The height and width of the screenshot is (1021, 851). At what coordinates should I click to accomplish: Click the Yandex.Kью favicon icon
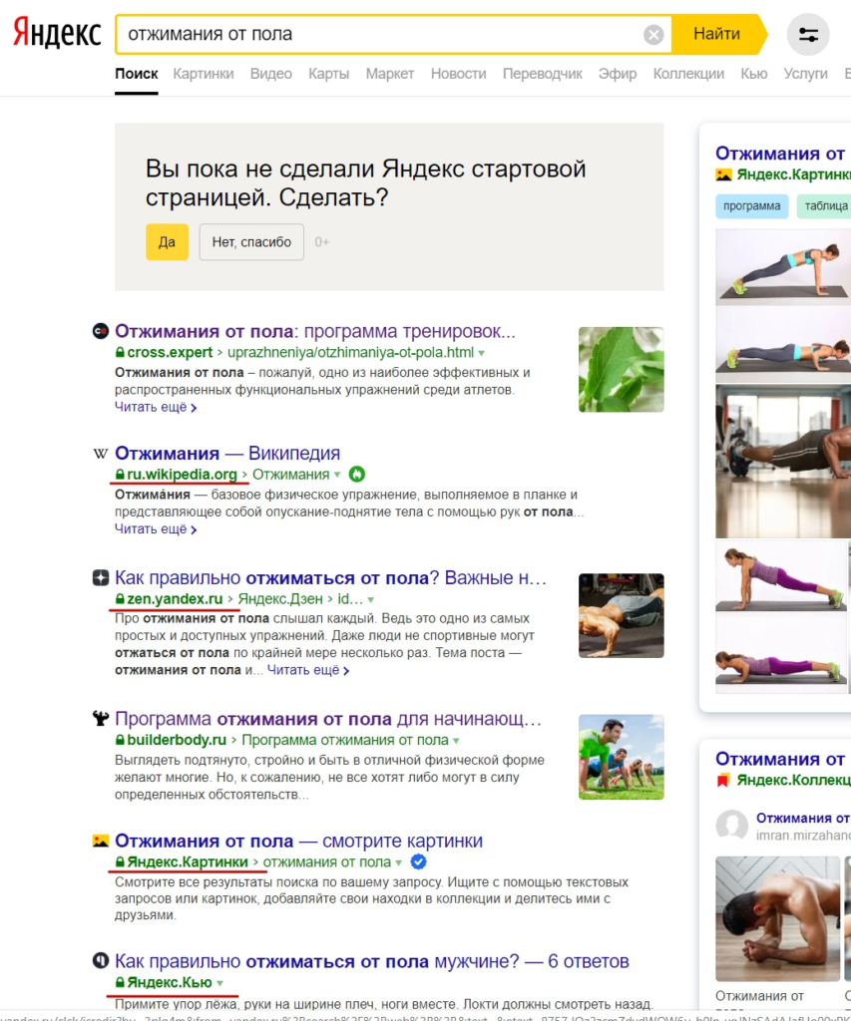pyautogui.click(x=101, y=960)
